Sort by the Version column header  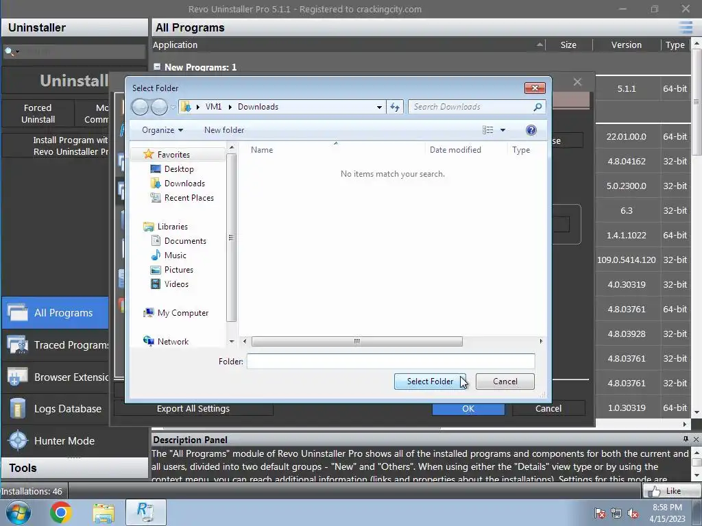[627, 45]
